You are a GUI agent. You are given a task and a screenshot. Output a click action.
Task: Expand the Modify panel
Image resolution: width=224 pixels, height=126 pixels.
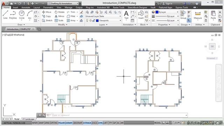pyautogui.click(x=63, y=24)
